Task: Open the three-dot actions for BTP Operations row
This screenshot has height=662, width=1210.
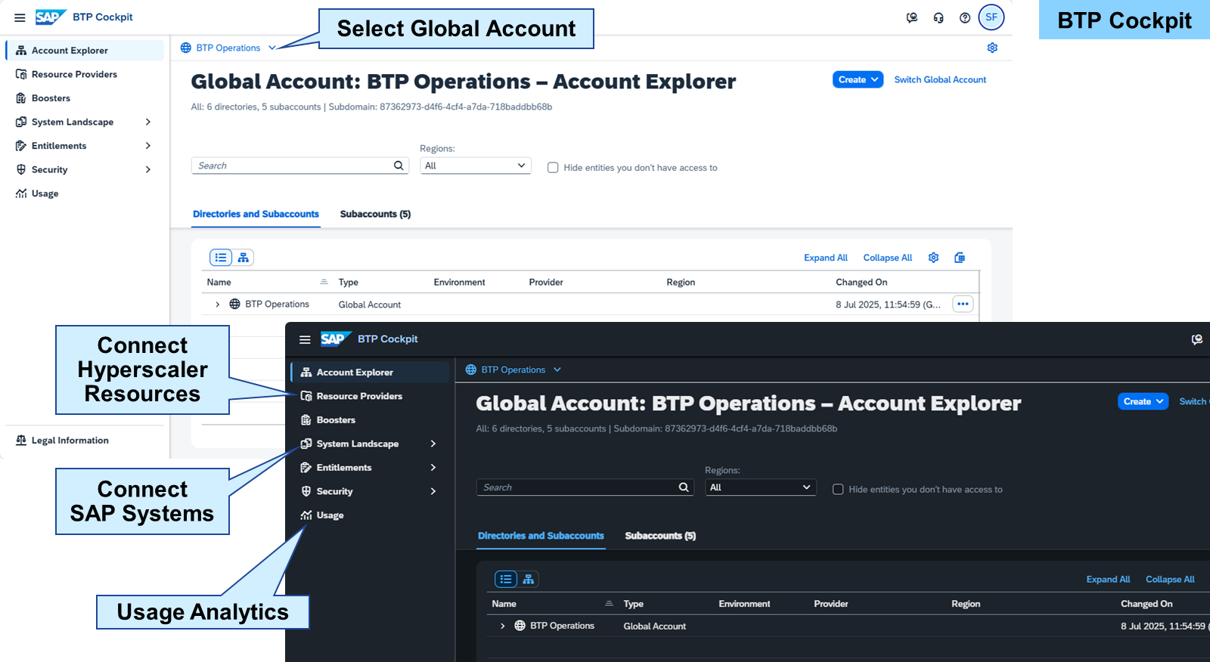Action: click(x=963, y=304)
